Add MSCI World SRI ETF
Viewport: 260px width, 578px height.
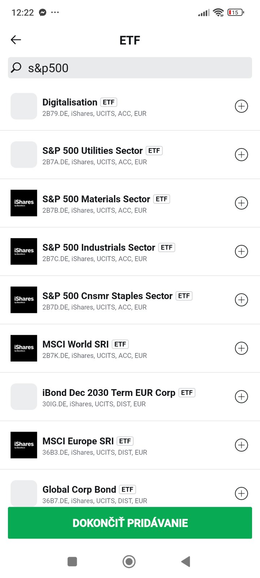(x=241, y=348)
